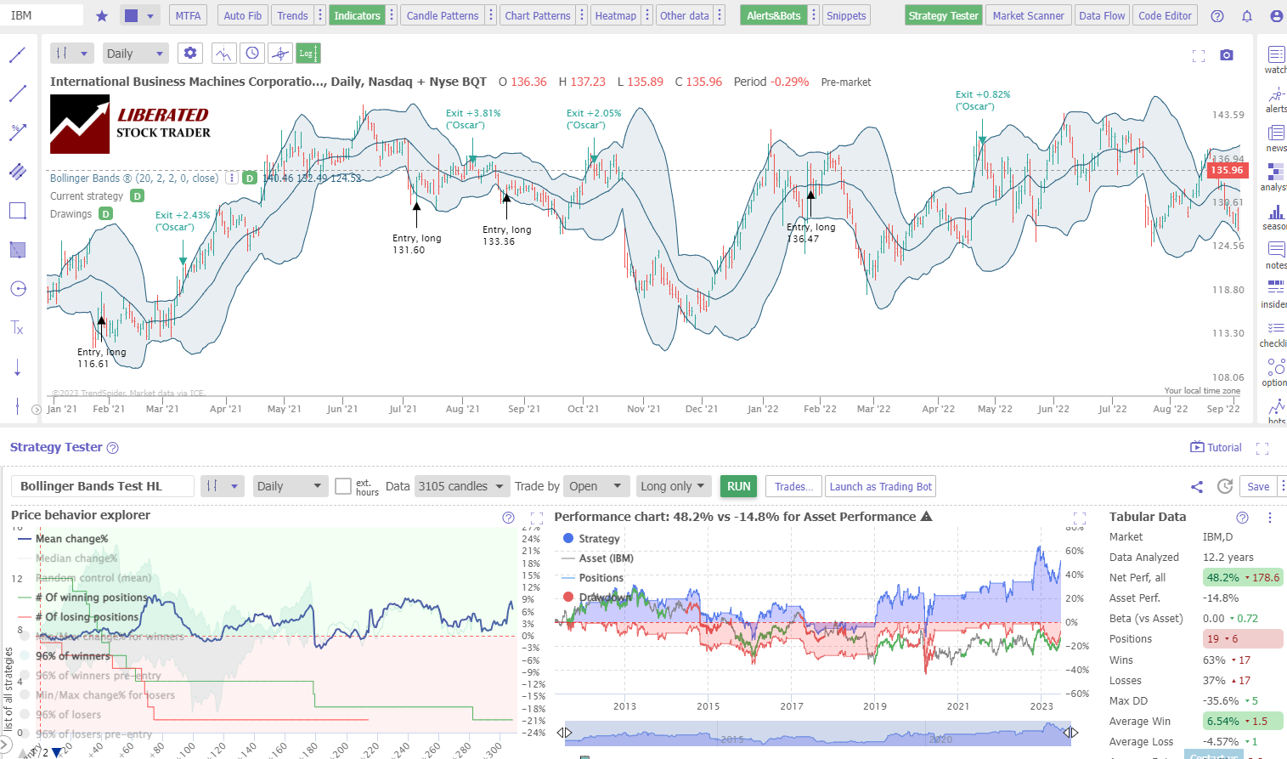Take a chart snapshot with camera icon
The width and height of the screenshot is (1287, 759).
(x=1226, y=54)
